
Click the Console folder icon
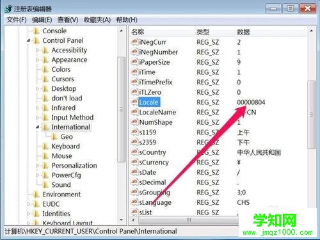[x=36, y=31]
